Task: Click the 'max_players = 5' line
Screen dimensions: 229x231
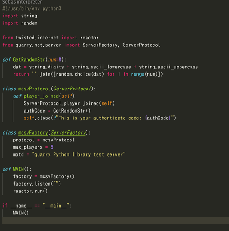Action: (x=33, y=147)
